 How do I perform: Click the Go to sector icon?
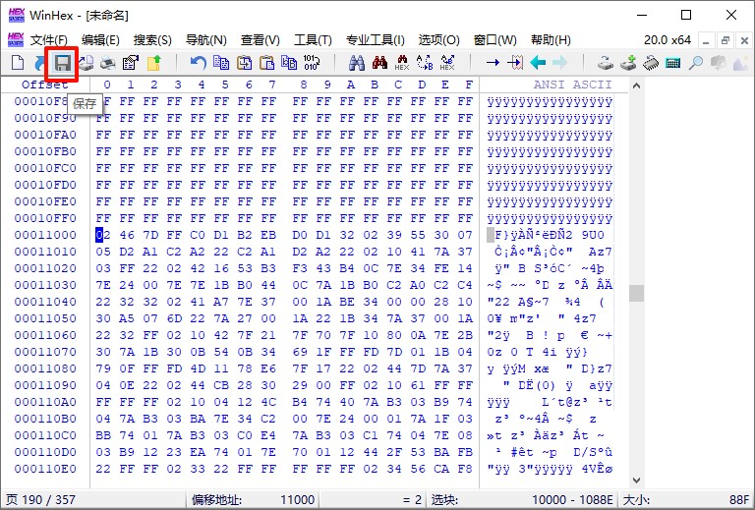click(515, 63)
